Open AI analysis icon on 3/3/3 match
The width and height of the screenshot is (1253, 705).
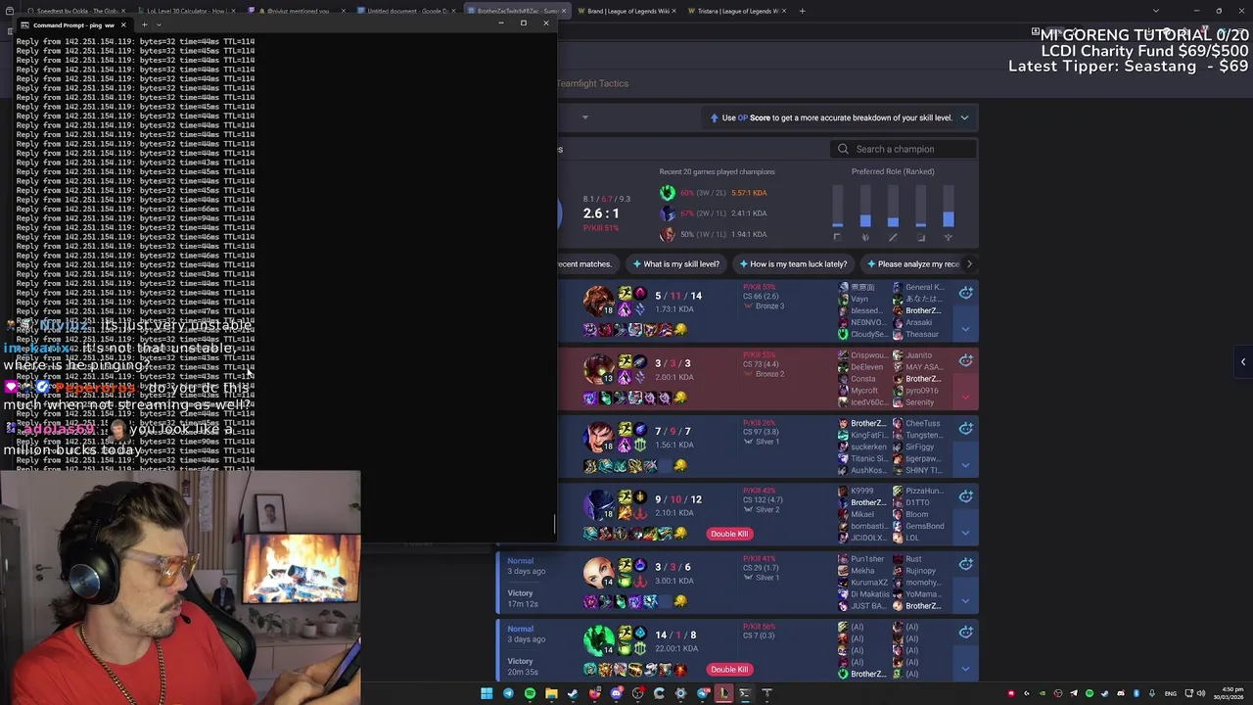coord(965,360)
